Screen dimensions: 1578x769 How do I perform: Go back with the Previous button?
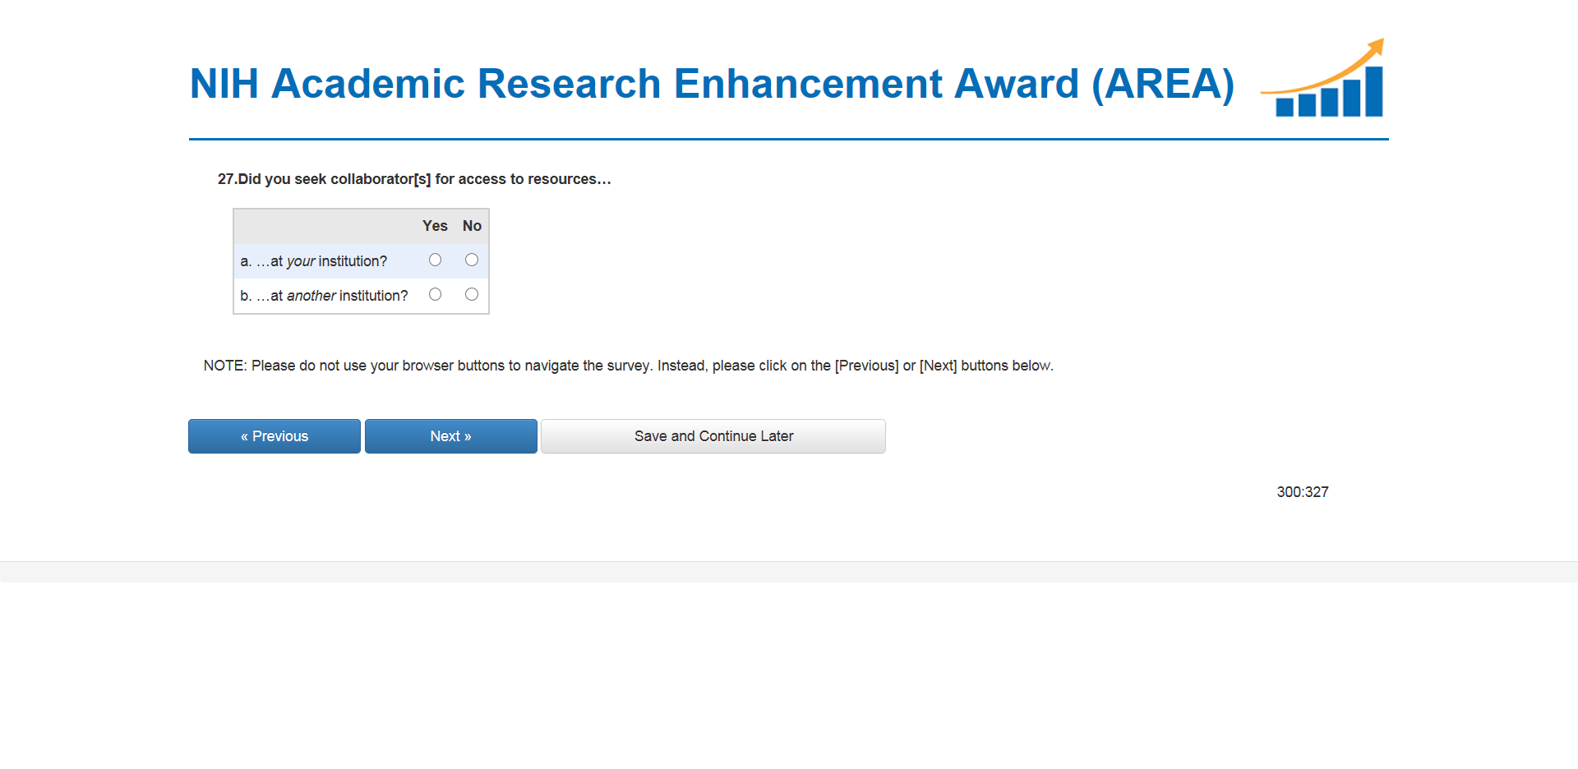275,436
